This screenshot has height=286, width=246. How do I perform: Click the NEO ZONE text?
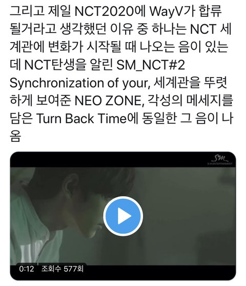coord(108,101)
